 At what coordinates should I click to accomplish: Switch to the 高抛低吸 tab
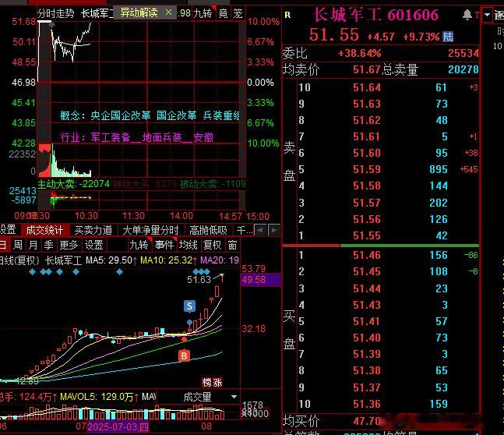click(x=208, y=230)
